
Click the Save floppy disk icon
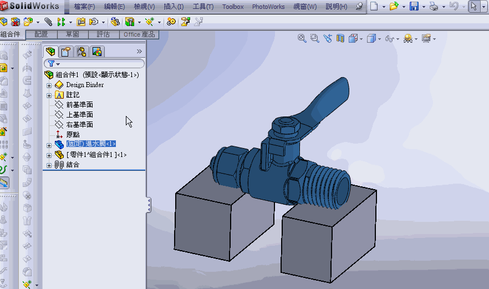coord(414,6)
